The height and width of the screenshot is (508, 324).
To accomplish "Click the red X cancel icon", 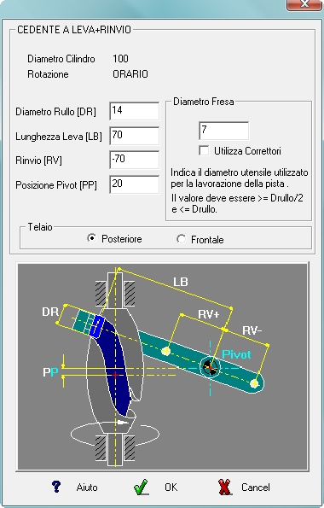I will pos(224,487).
